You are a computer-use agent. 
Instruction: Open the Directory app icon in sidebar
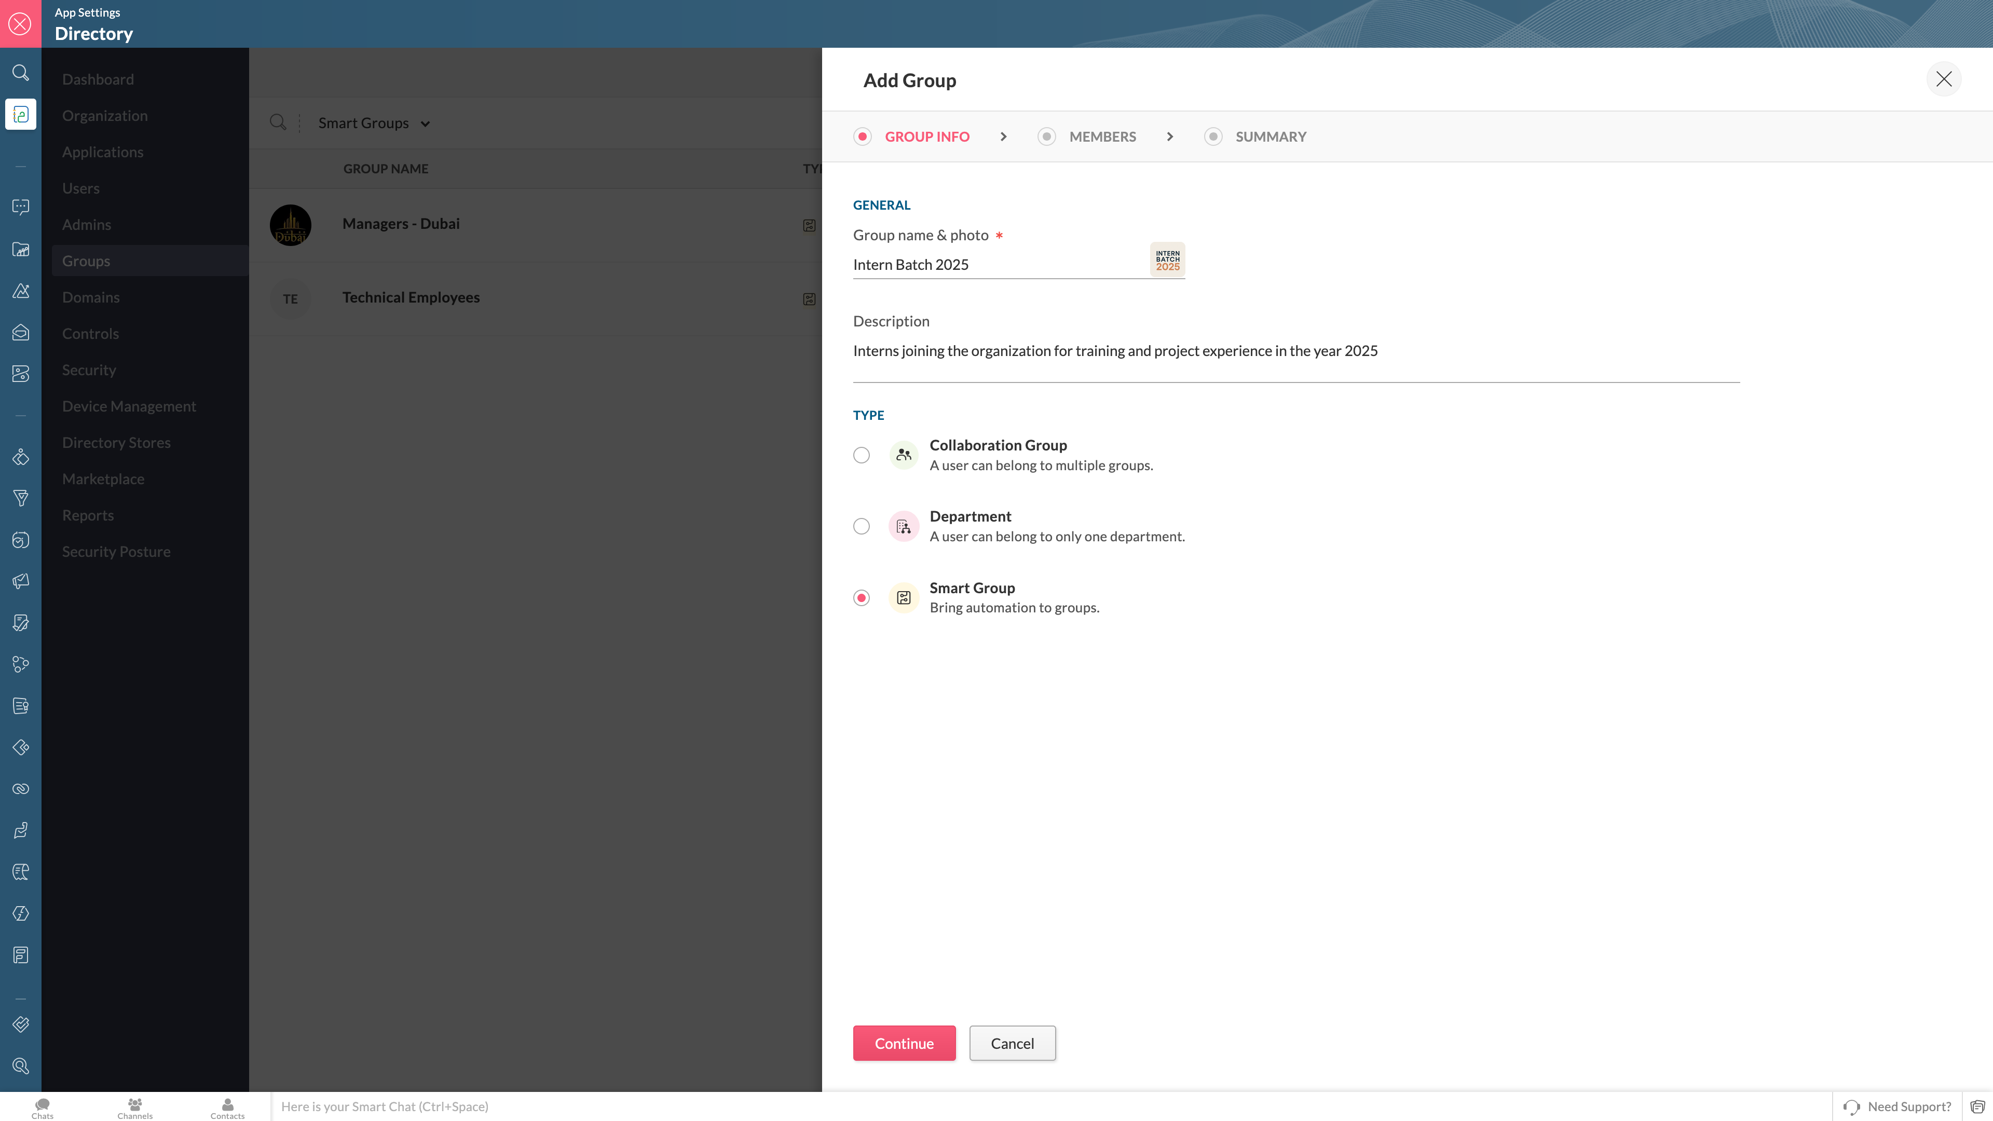click(x=21, y=115)
